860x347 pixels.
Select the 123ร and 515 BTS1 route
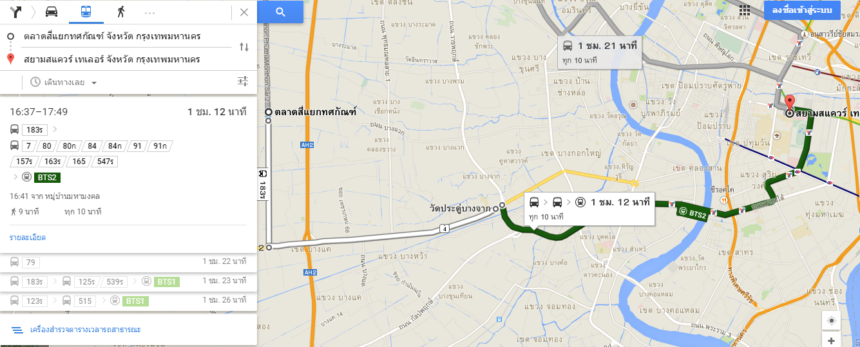point(128,301)
